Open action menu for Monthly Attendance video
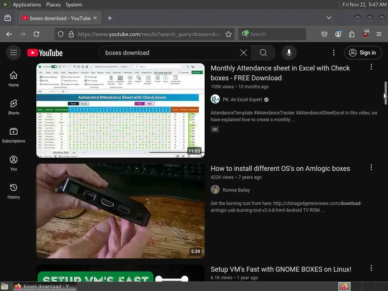Screen dimensions: 388x291 pos(371,67)
